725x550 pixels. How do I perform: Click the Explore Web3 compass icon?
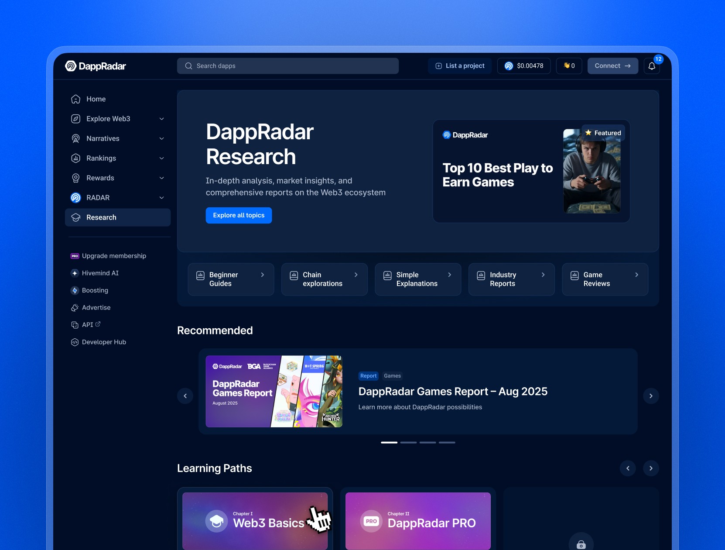click(75, 119)
